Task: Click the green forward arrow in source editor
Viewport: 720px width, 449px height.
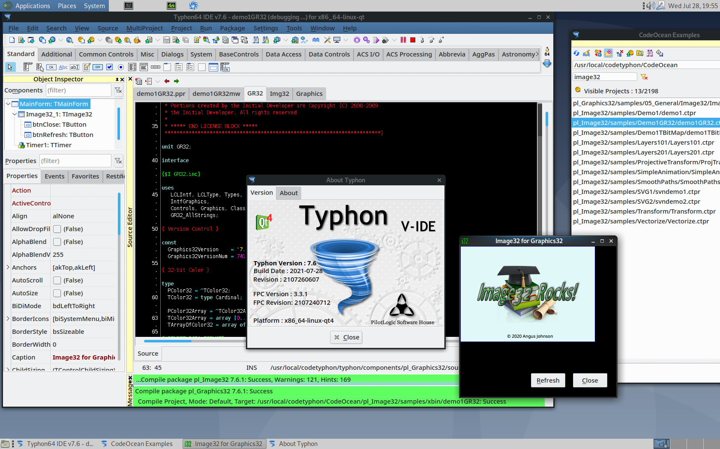Action: [177, 81]
